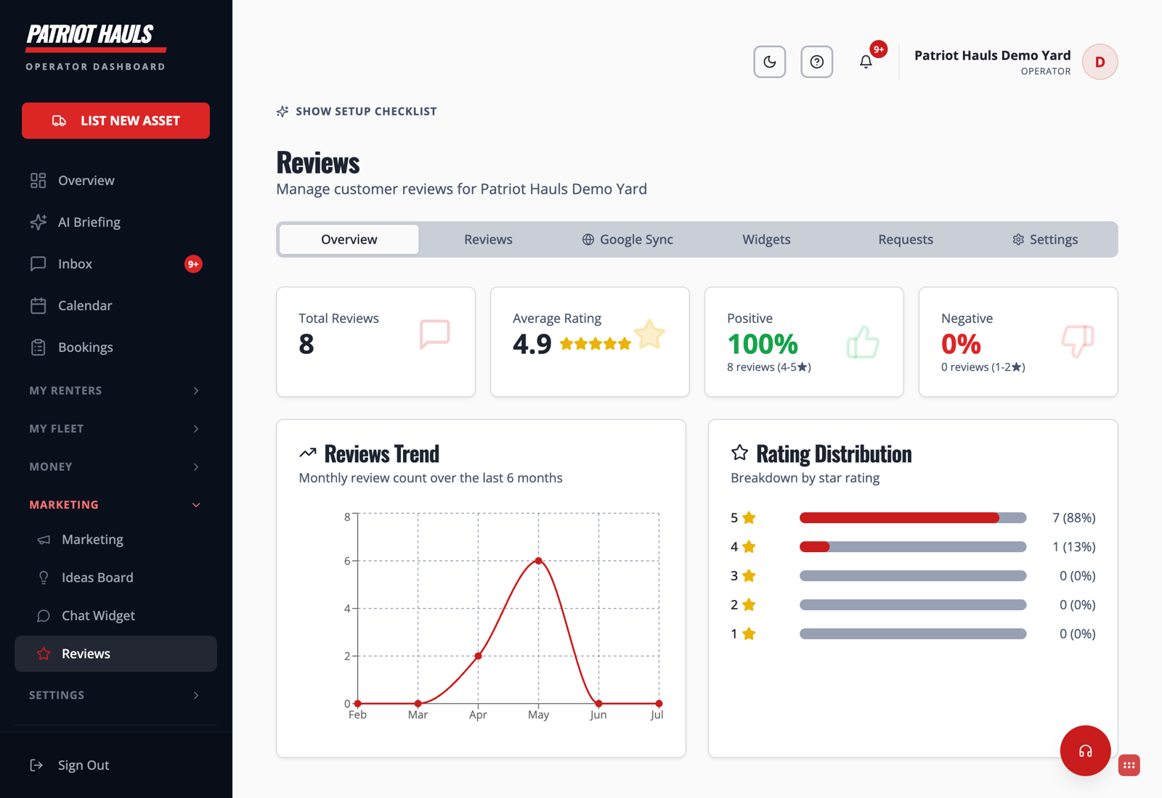Screen dimensions: 1162x798
Task: Click the D user avatar
Action: (x=1100, y=62)
